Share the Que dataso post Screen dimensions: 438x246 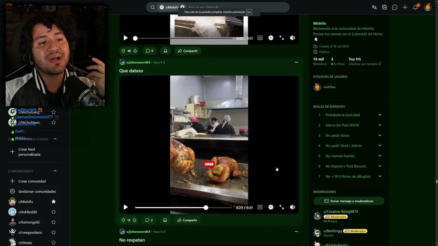(x=187, y=220)
